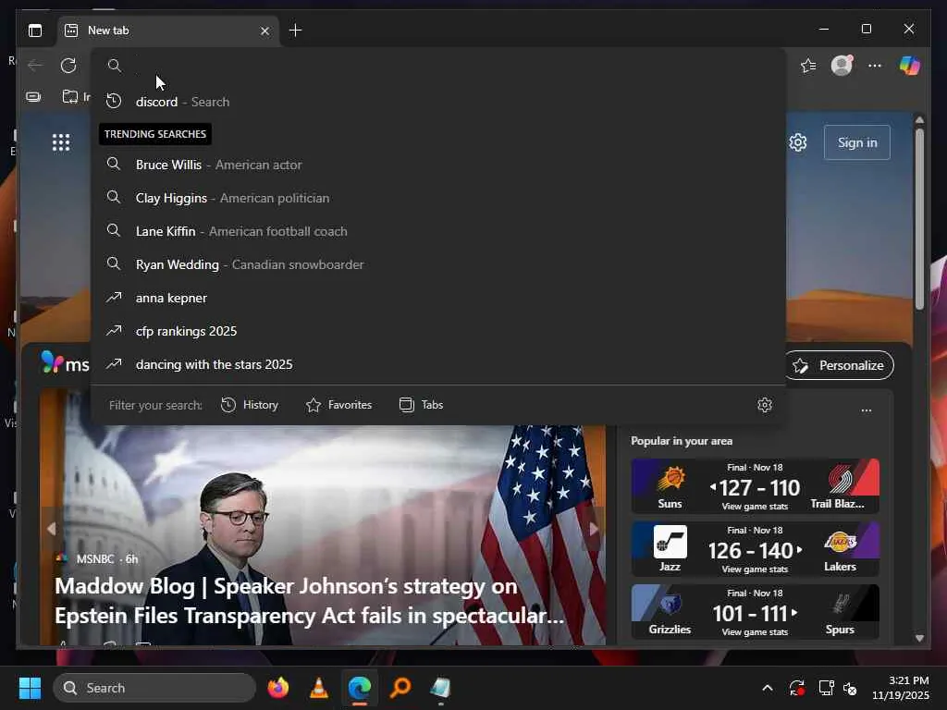Click the Popular in your area heading

[x=682, y=441]
